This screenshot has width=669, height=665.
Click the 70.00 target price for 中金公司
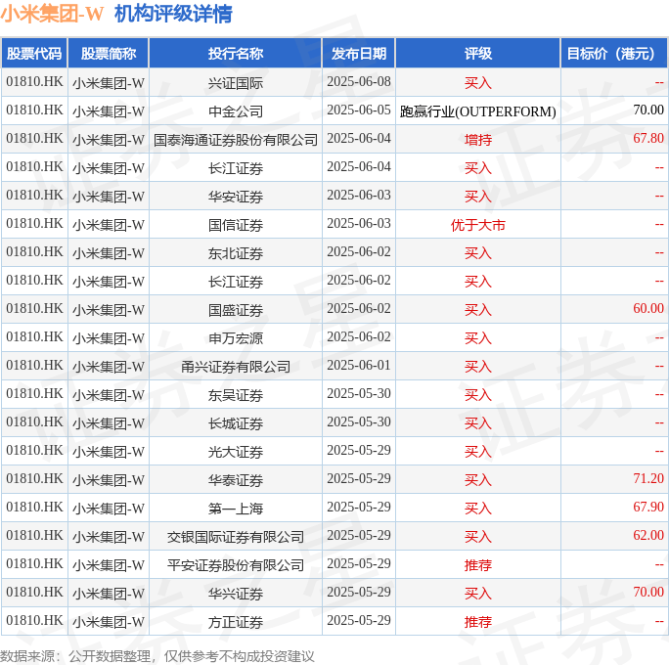click(648, 111)
